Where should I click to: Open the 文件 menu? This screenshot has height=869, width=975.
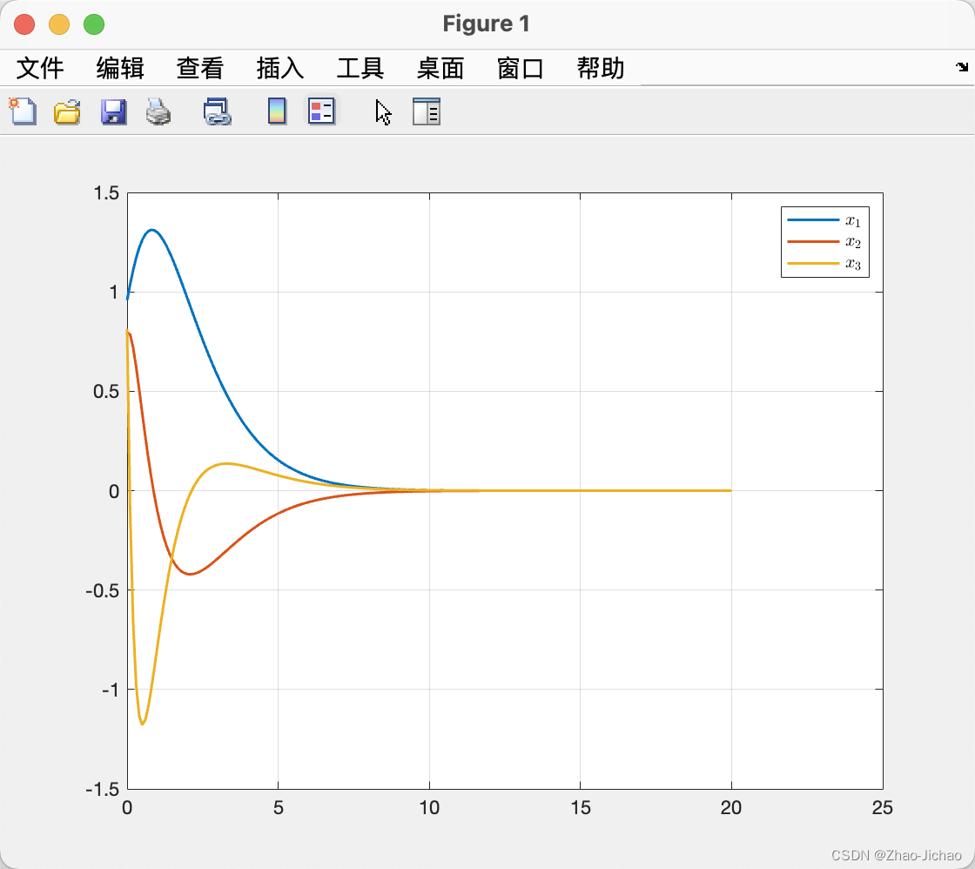[x=40, y=68]
